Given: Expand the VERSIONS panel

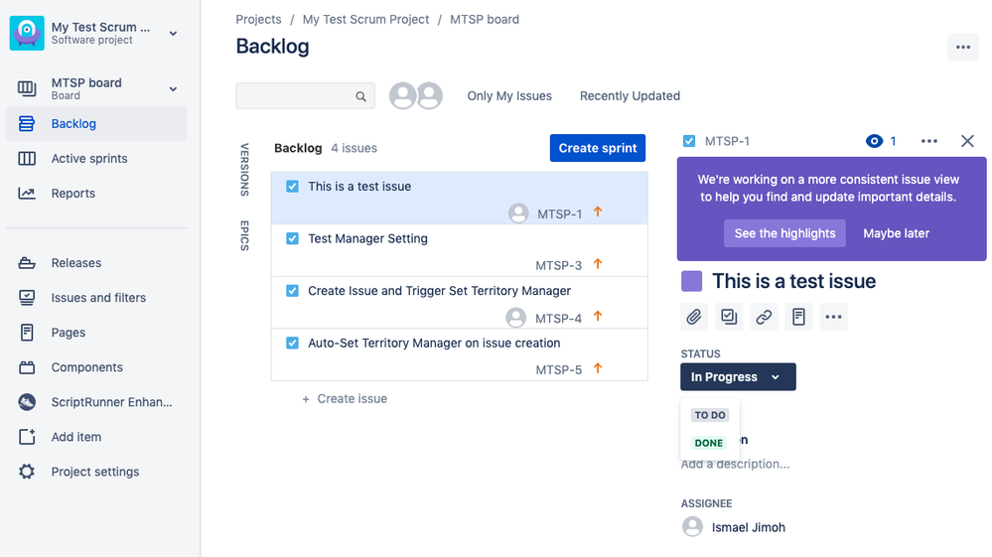Looking at the screenshot, I should (245, 170).
